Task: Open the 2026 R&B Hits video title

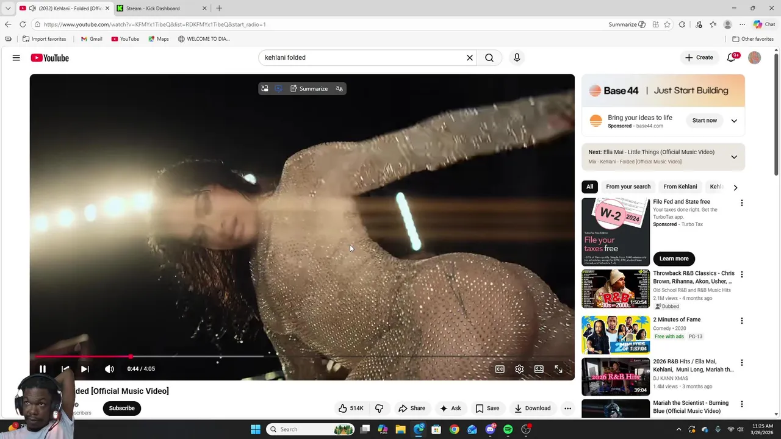Action: click(694, 366)
